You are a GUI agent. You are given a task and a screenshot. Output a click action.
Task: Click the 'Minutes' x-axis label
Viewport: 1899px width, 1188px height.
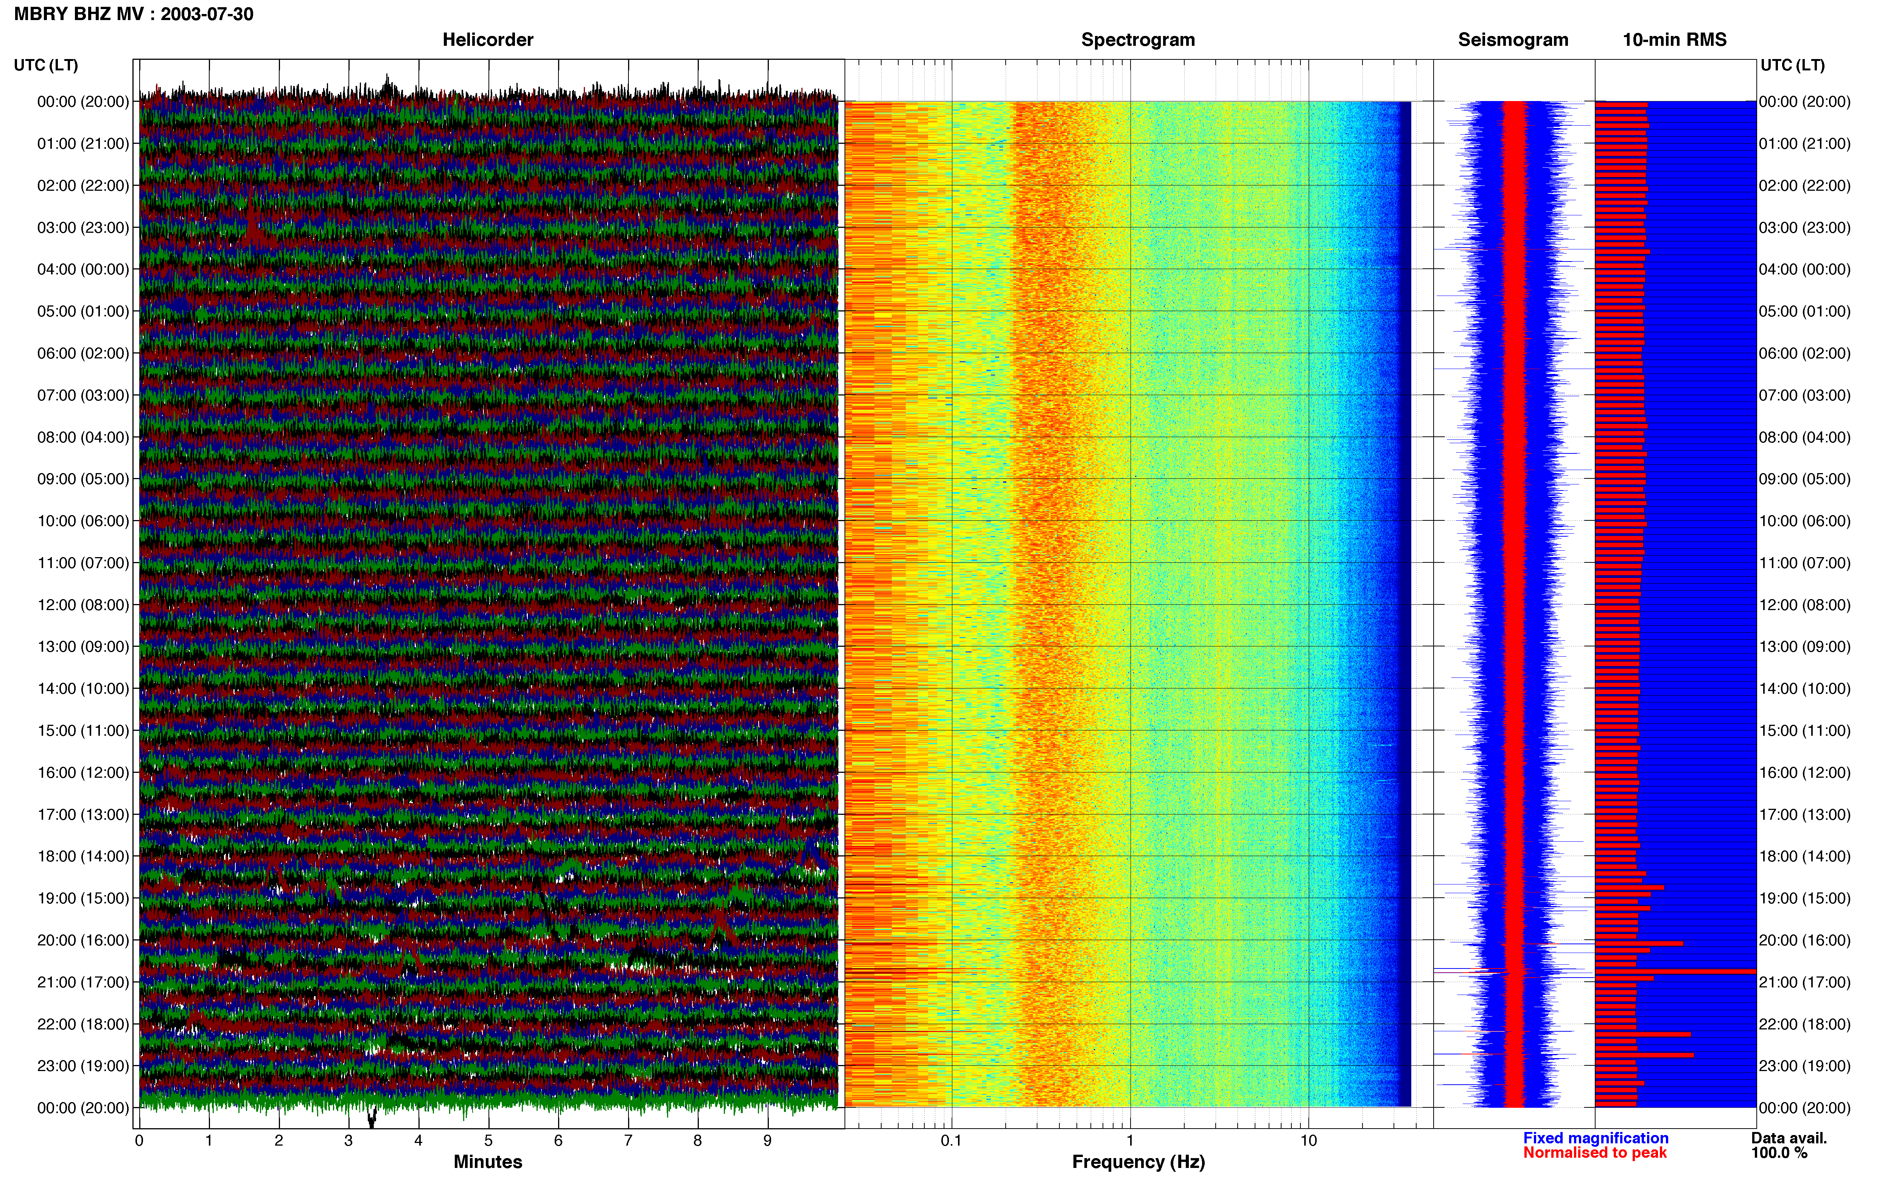pos(488,1162)
